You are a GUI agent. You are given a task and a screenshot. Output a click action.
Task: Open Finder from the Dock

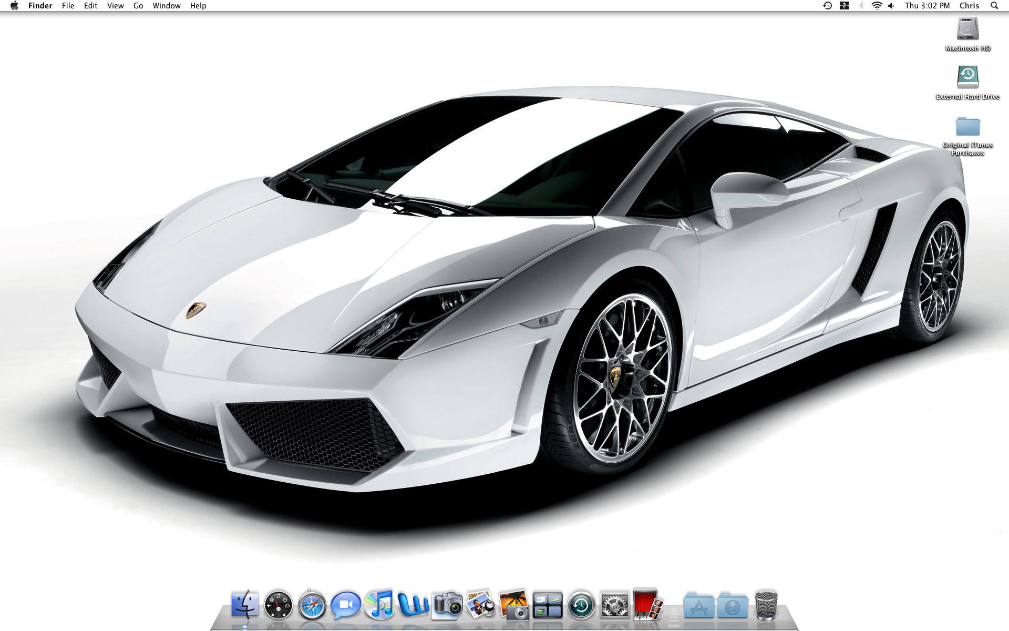(x=245, y=605)
